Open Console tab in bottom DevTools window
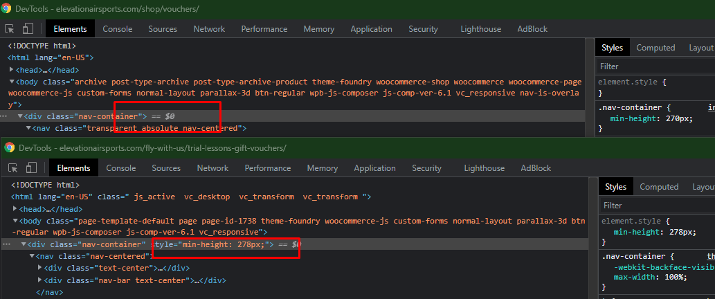Viewport: 715px width, 299px height. [121, 167]
